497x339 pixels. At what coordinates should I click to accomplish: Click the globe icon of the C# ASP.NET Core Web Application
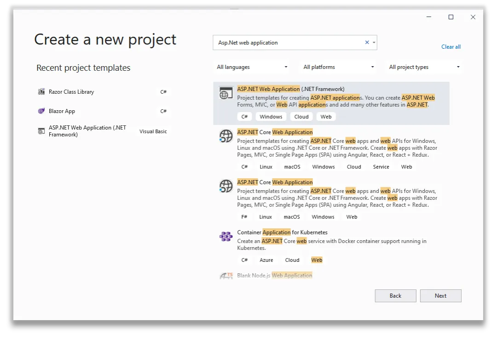tap(226, 136)
